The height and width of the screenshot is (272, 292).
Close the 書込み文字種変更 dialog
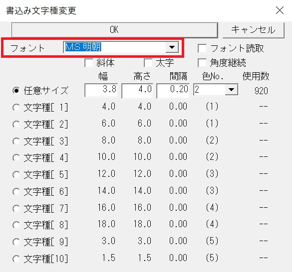click(x=280, y=10)
